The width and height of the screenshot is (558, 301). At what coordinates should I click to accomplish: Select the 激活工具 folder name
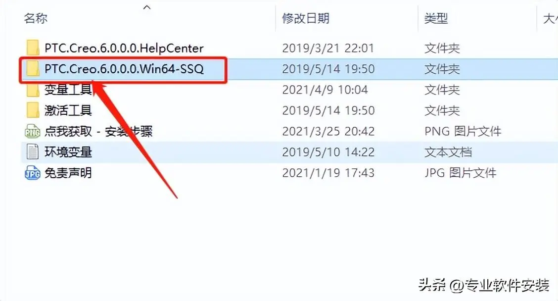68,110
